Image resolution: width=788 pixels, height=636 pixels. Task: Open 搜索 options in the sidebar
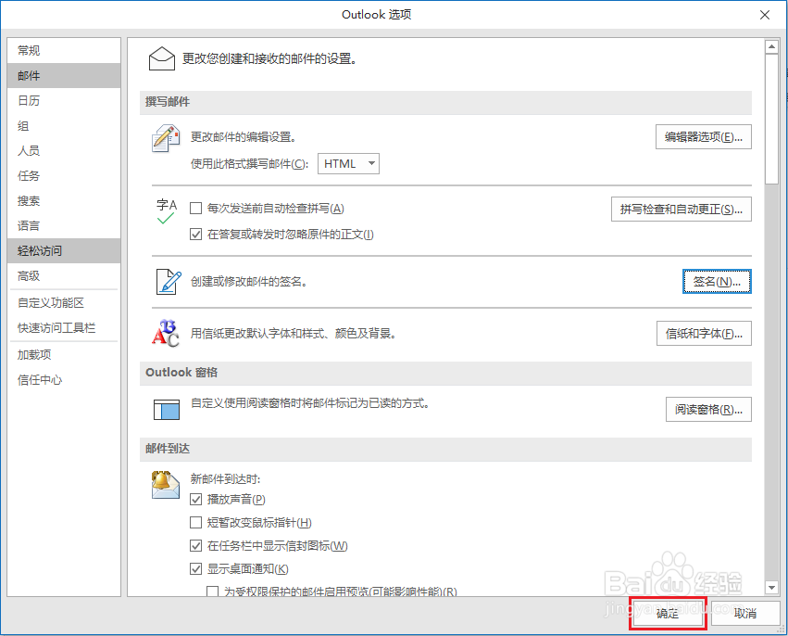pos(64,201)
